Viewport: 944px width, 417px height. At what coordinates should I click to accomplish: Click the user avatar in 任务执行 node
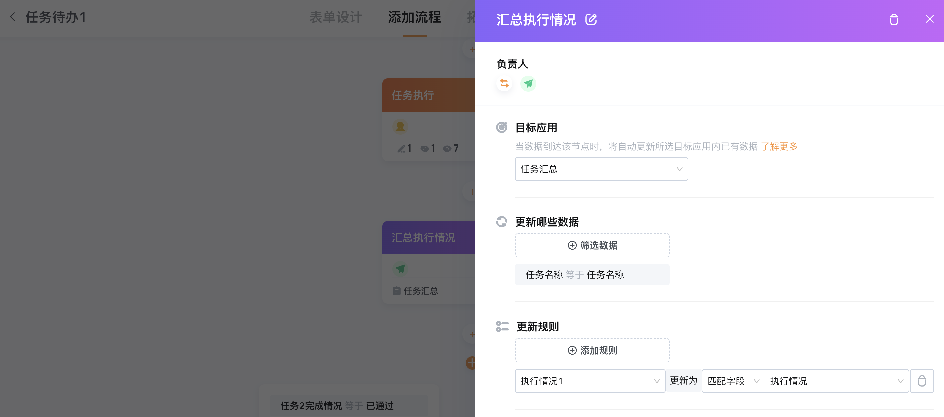click(x=400, y=127)
